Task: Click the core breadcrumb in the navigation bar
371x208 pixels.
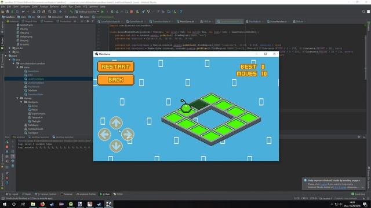Action: point(21,17)
